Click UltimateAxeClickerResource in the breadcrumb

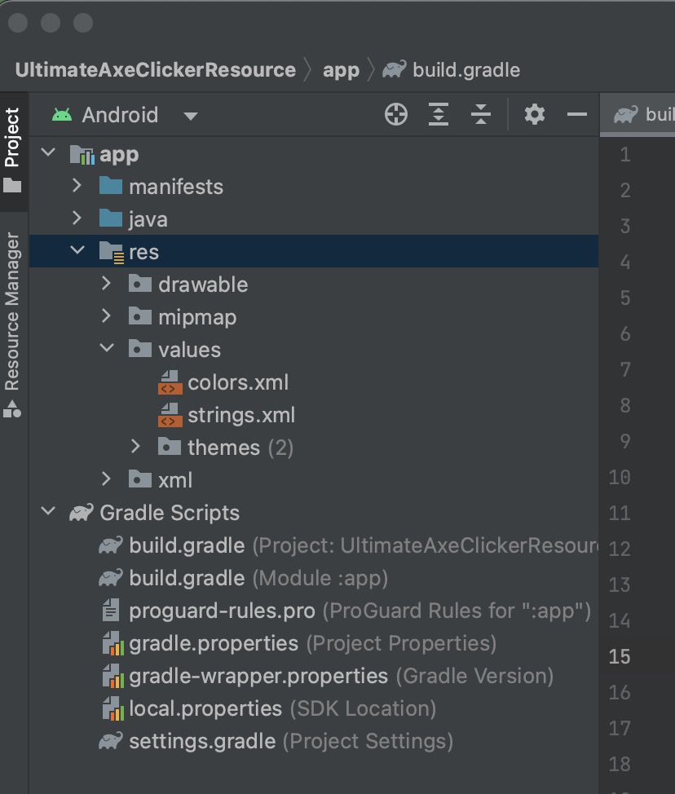156,70
